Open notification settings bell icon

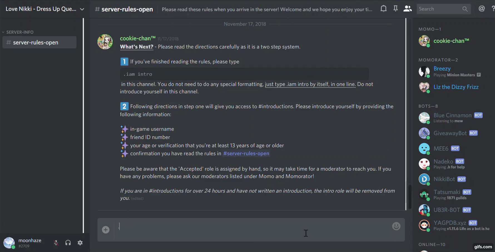click(x=383, y=9)
